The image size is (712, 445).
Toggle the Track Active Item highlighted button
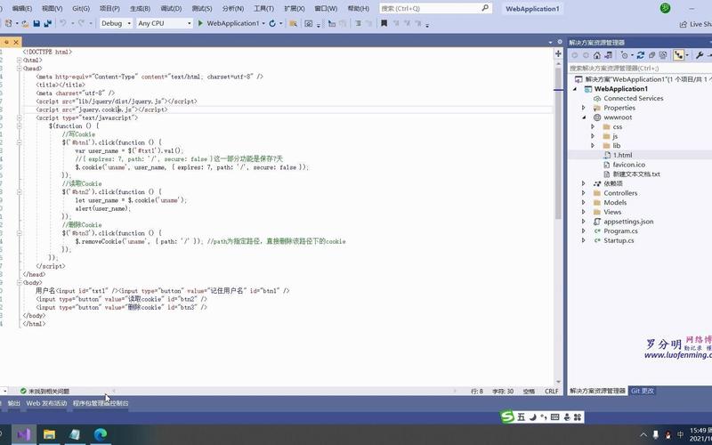[x=678, y=55]
